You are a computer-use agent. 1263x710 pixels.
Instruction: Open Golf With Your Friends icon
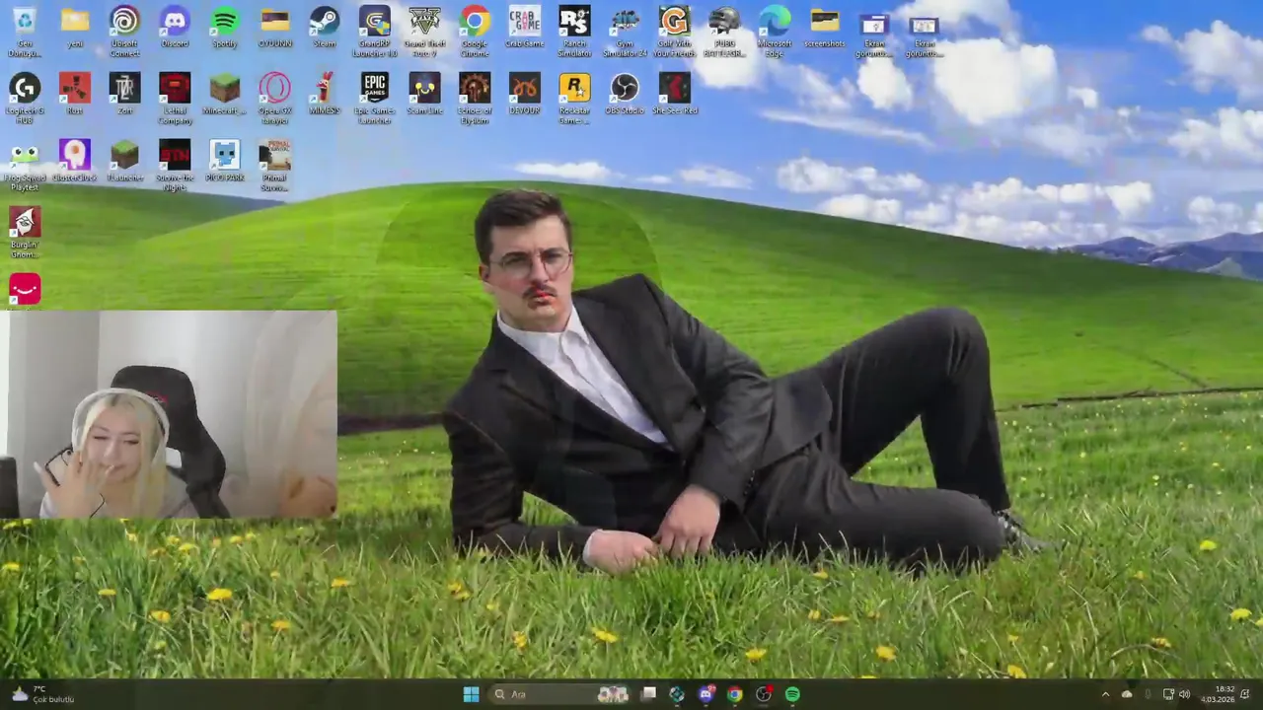click(675, 32)
